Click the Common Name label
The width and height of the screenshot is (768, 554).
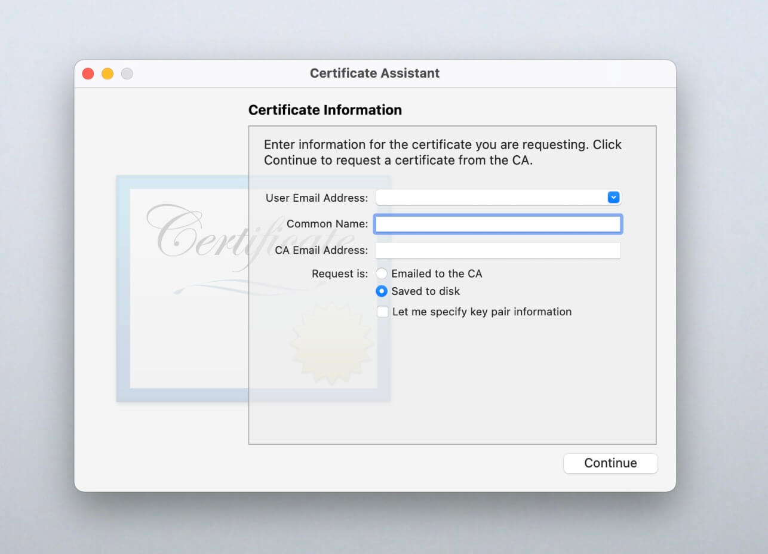327,224
